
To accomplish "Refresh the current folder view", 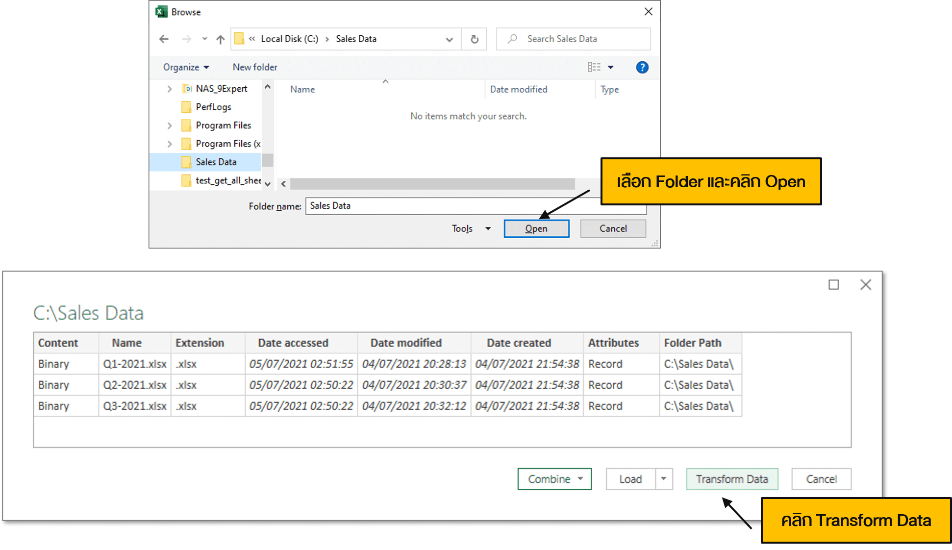I will coord(474,39).
